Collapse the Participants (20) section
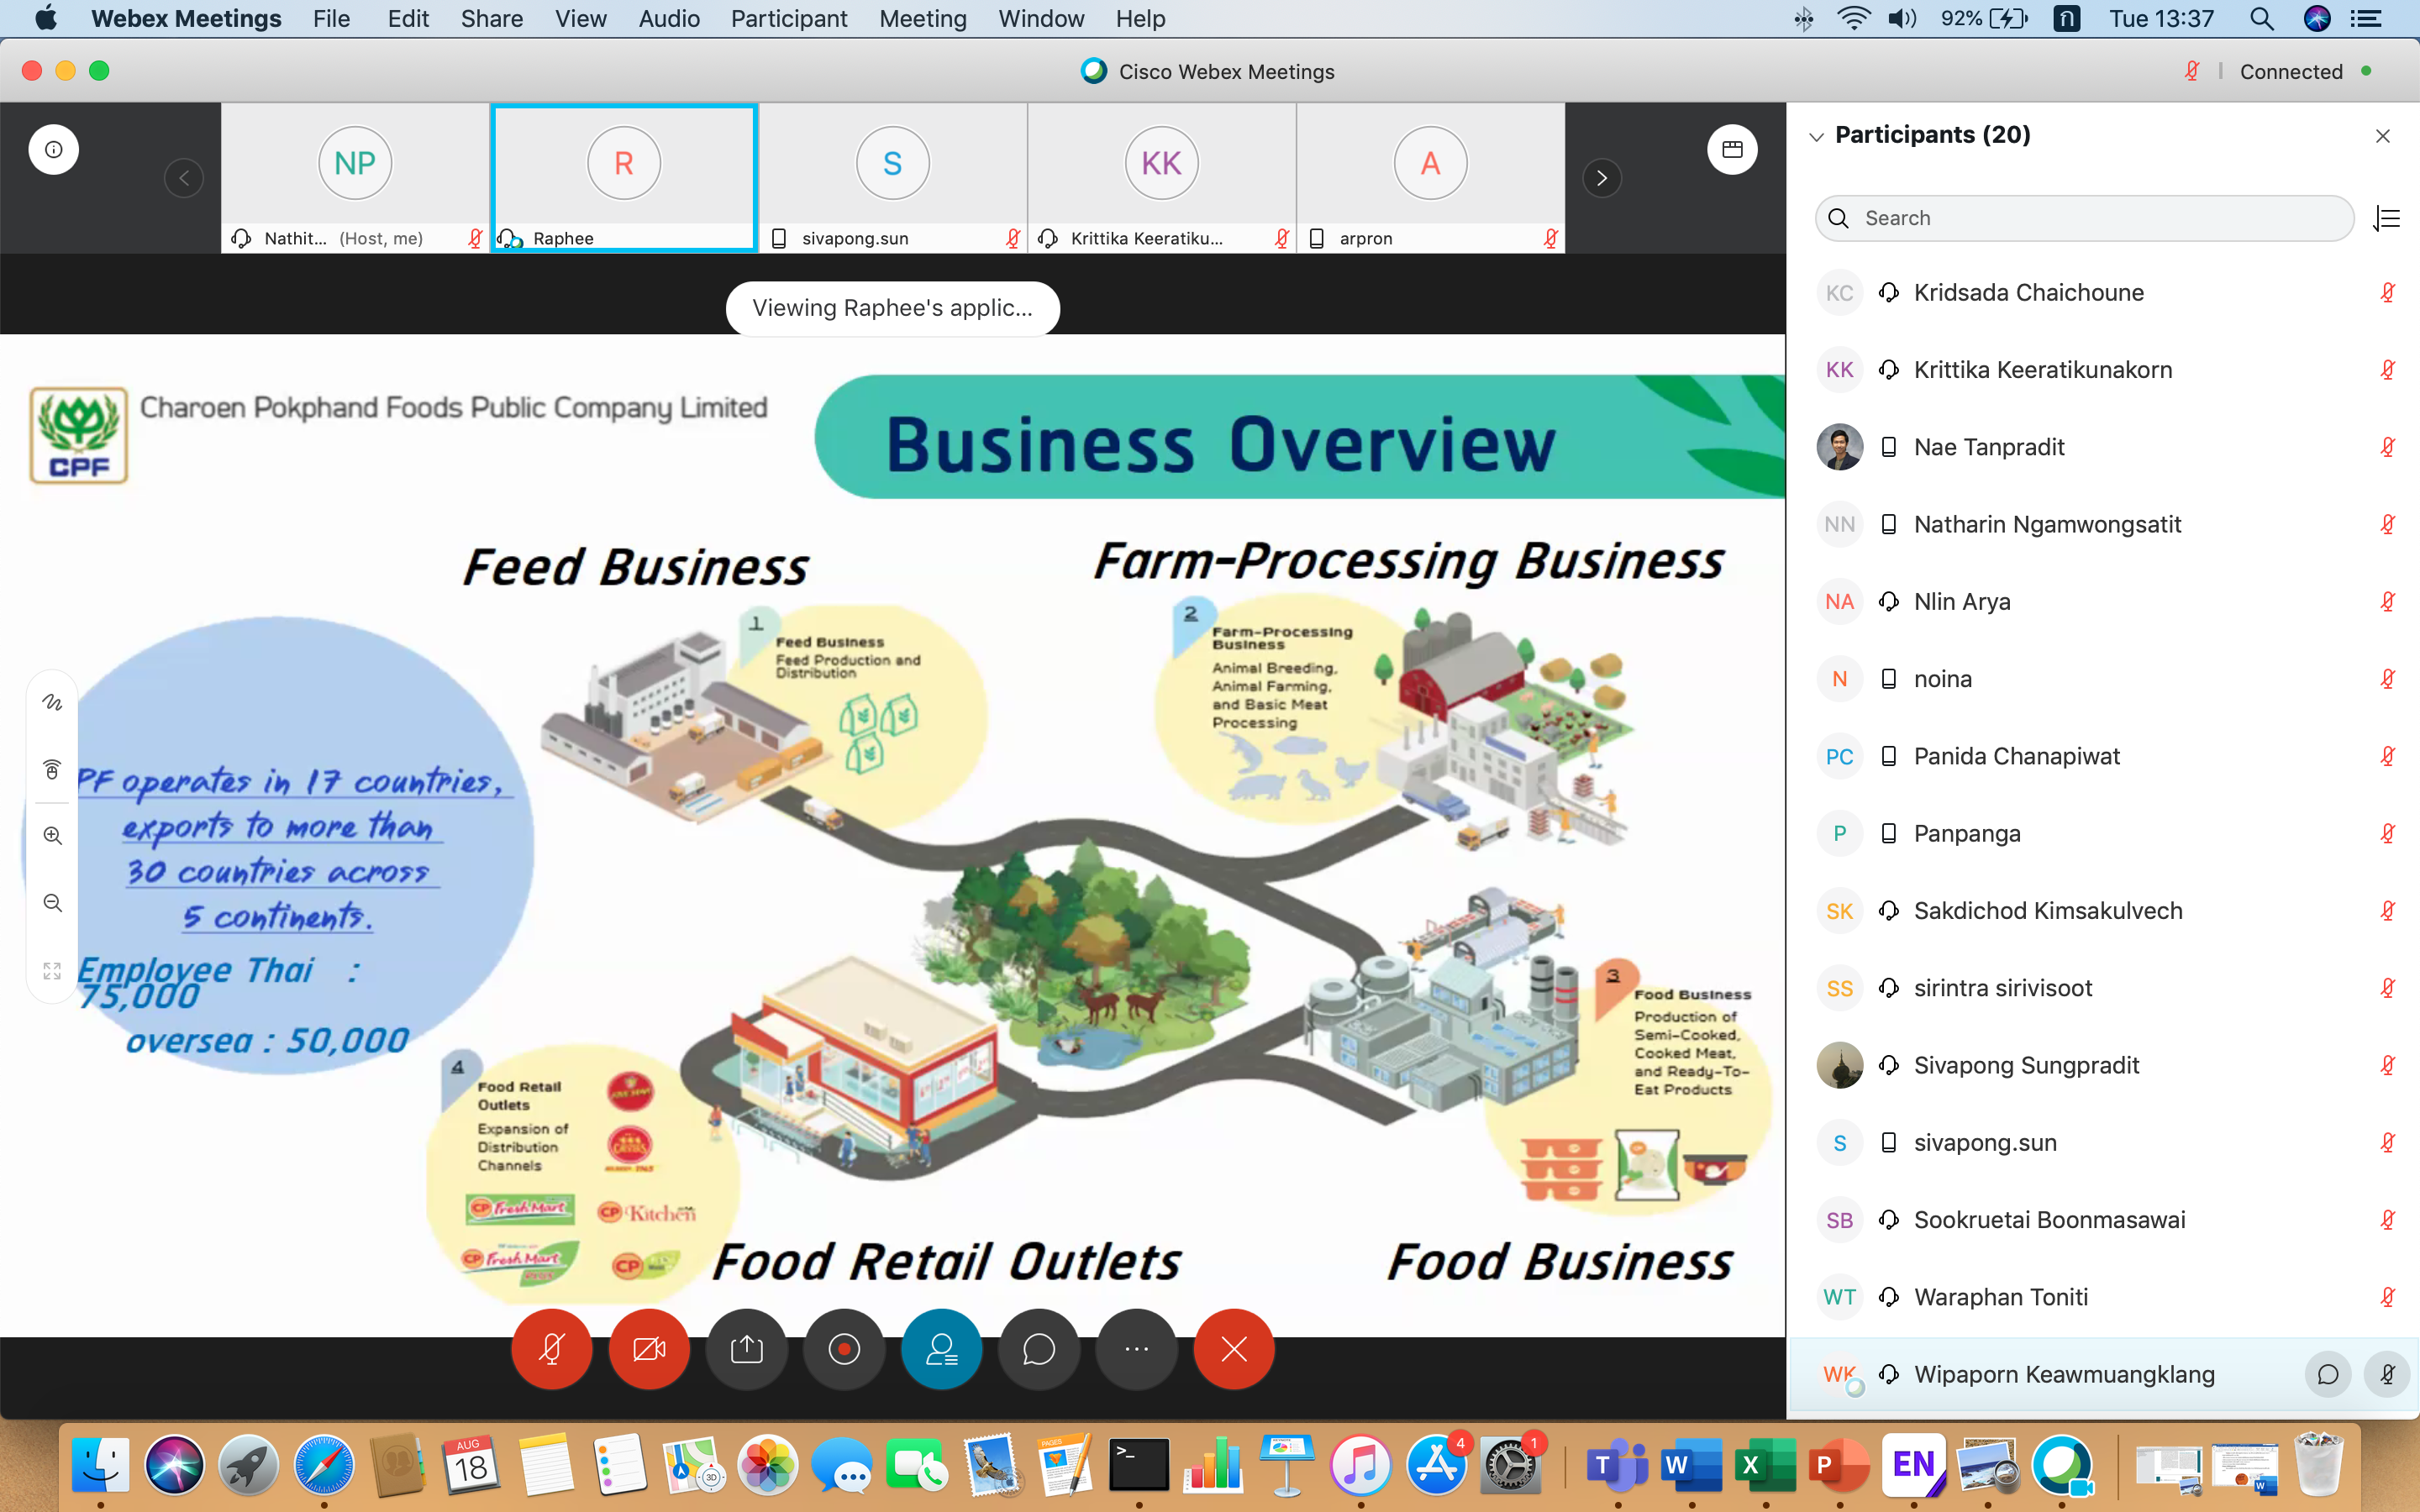2420x1512 pixels. 1817,136
